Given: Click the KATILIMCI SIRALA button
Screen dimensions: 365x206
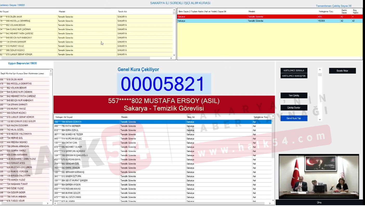Looking at the screenshot, I should [294, 70].
